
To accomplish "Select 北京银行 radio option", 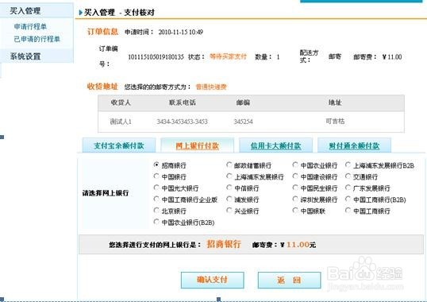I will 156,211.
